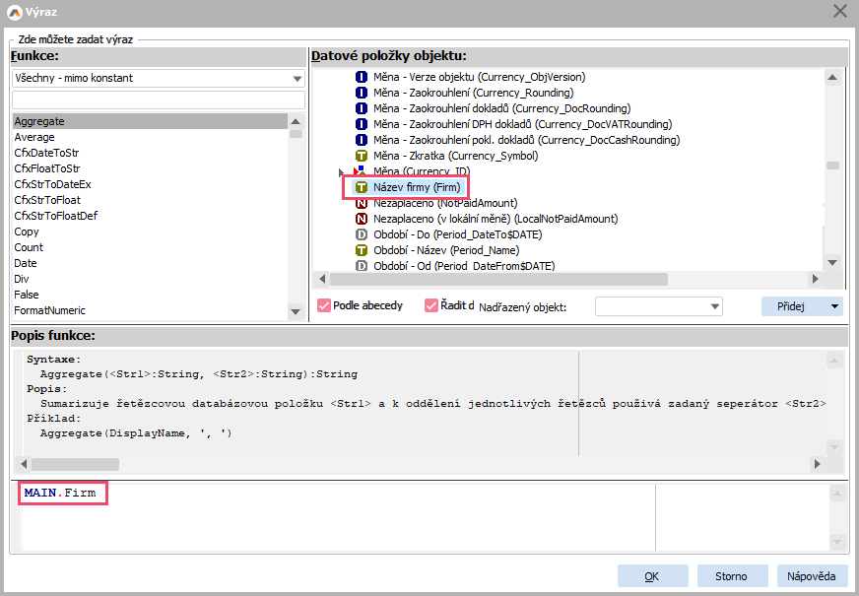
Task: Click the function search input field
Action: coord(158,100)
